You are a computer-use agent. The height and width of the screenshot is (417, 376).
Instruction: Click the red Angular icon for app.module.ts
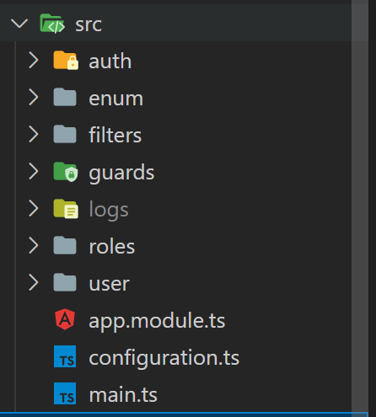pyautogui.click(x=65, y=319)
